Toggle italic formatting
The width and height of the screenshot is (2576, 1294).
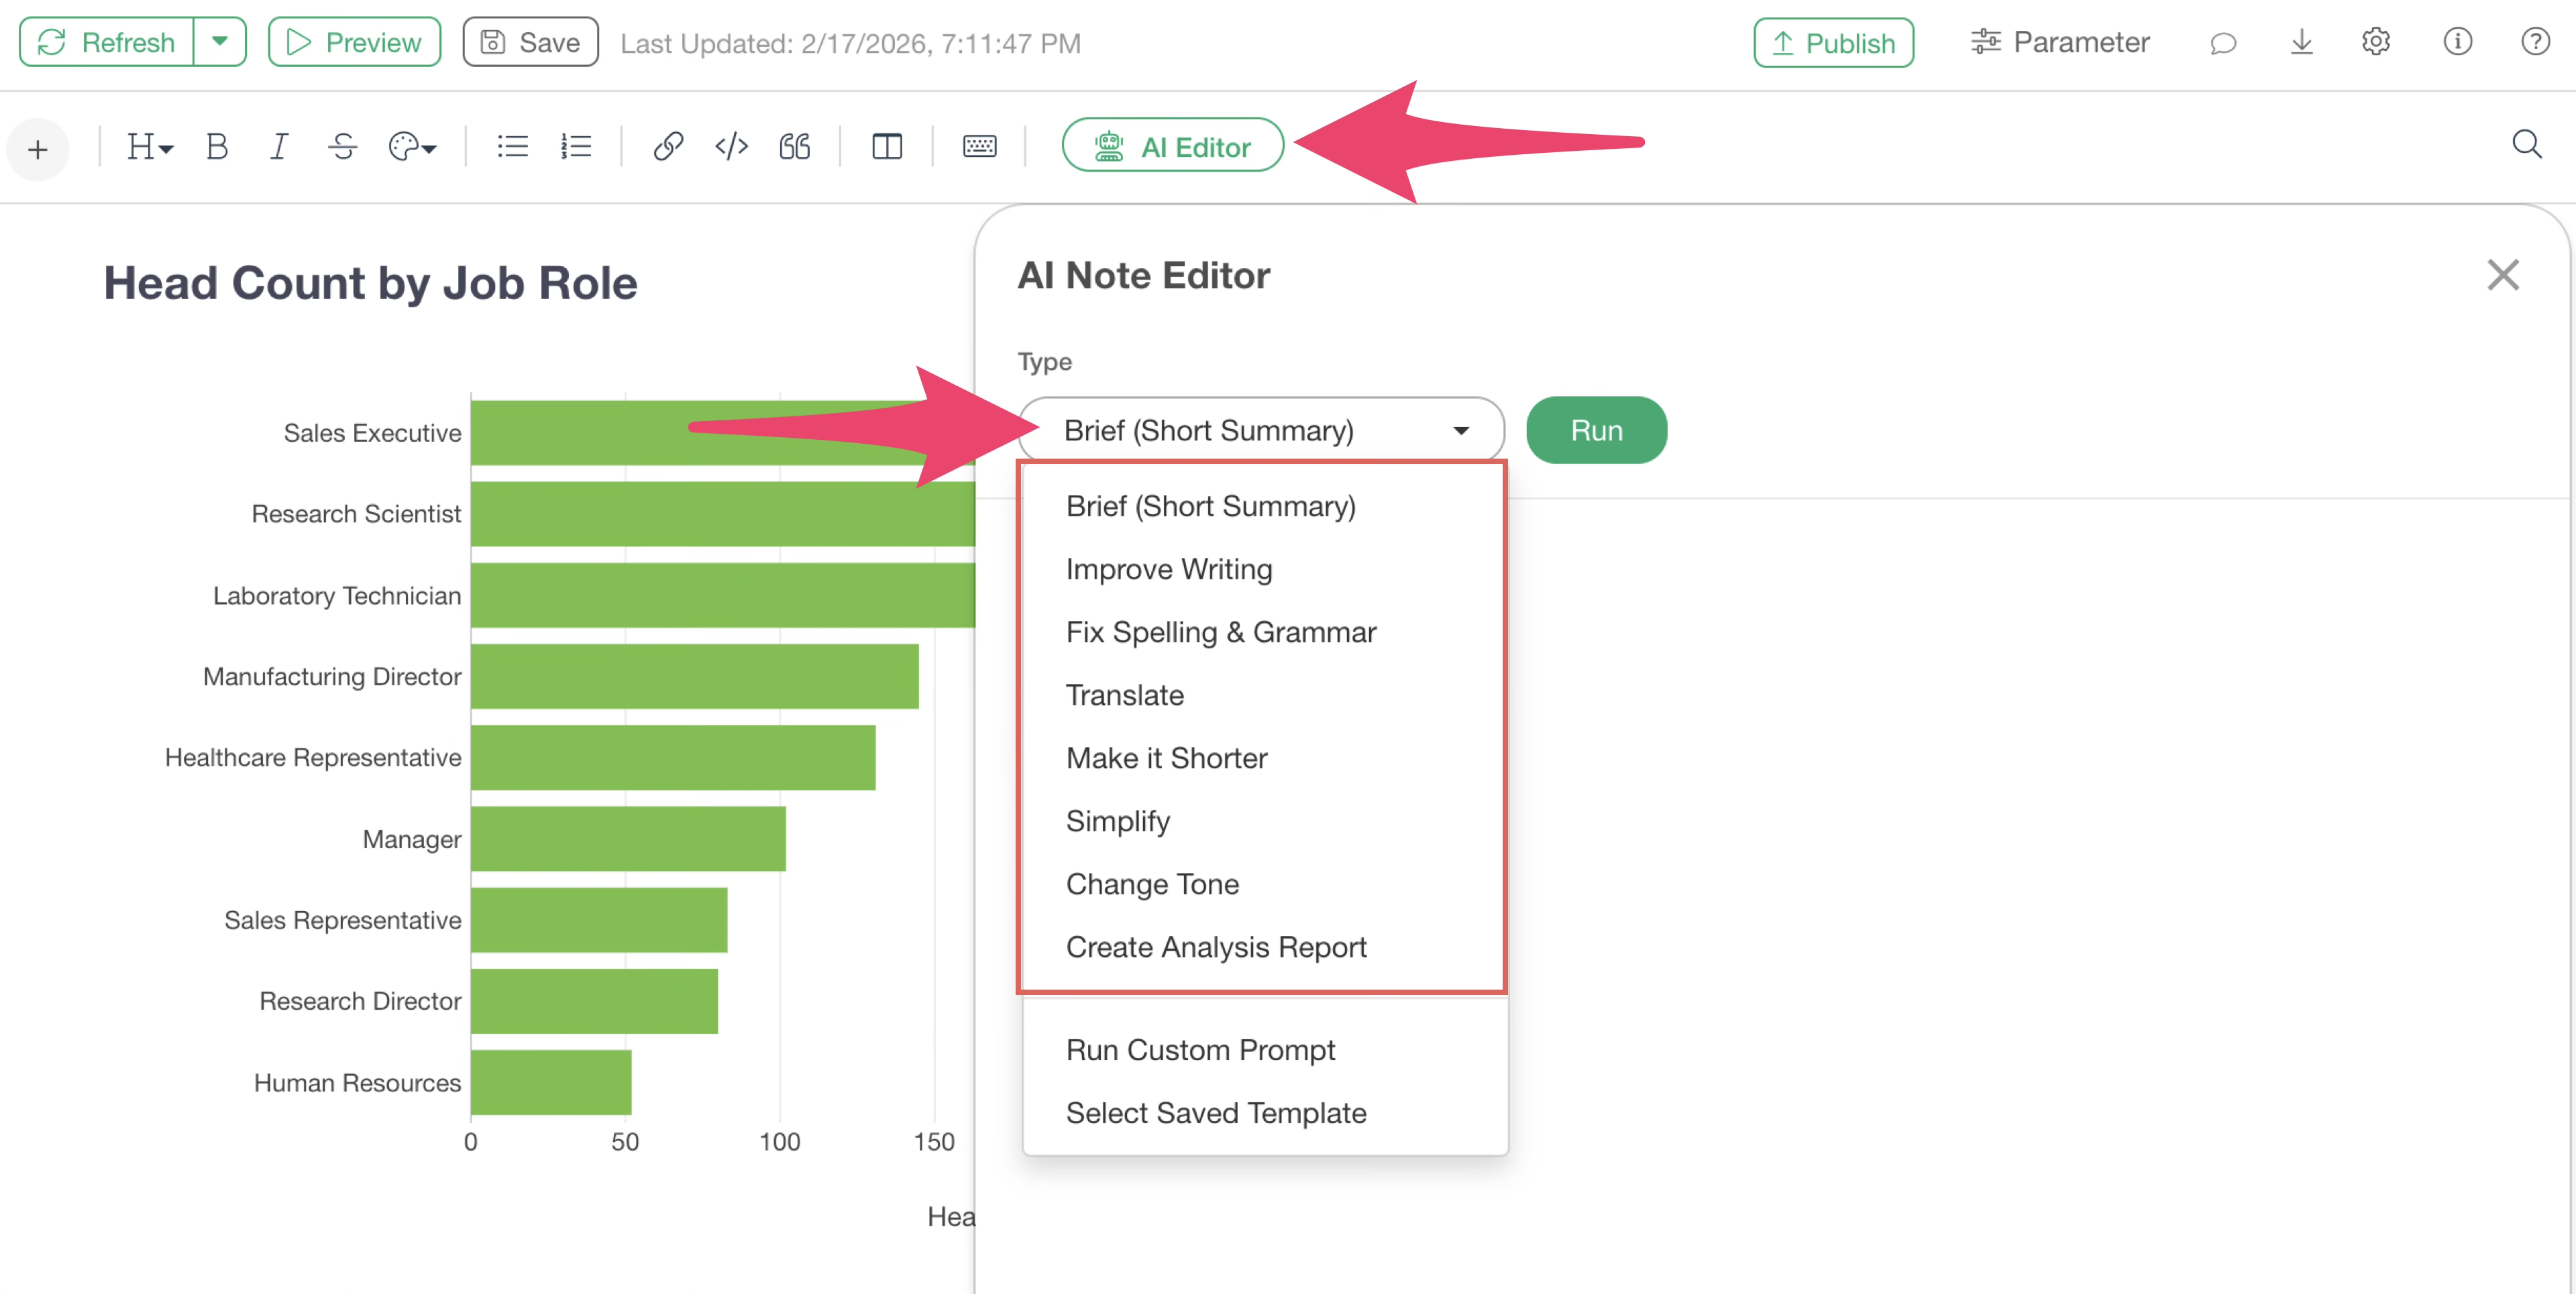pyautogui.click(x=279, y=147)
